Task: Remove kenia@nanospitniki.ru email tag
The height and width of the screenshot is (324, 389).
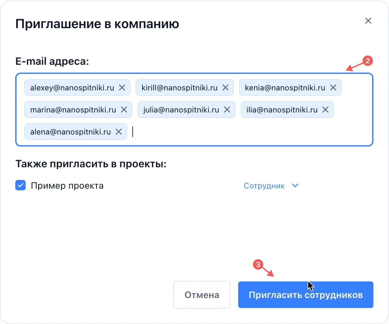Action: (x=333, y=87)
